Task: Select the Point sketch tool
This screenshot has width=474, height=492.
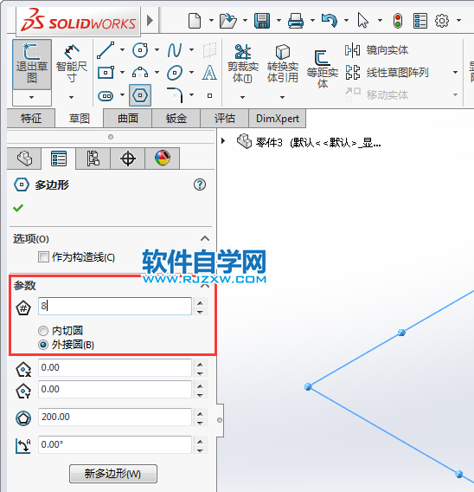Action: pyautogui.click(x=209, y=95)
